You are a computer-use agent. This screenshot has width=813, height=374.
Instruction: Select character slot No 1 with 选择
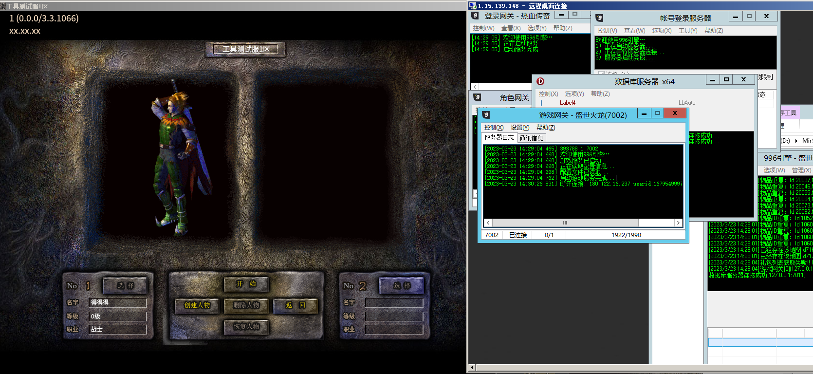pyautogui.click(x=125, y=286)
